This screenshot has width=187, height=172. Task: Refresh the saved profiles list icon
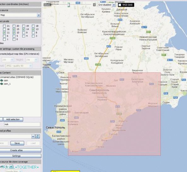pyautogui.click(x=38, y=136)
